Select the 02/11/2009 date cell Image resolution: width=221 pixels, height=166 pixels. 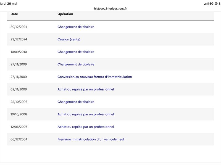coord(19,89)
